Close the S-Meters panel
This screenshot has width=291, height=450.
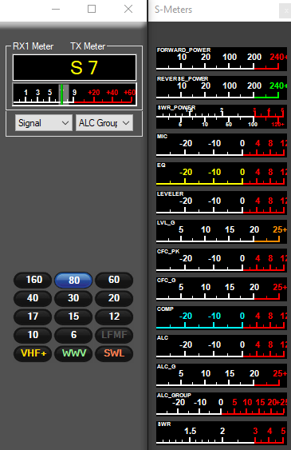click(x=286, y=11)
